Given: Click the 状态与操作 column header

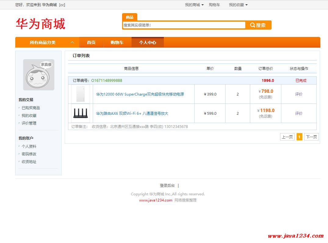Looking at the screenshot, I should point(299,69).
